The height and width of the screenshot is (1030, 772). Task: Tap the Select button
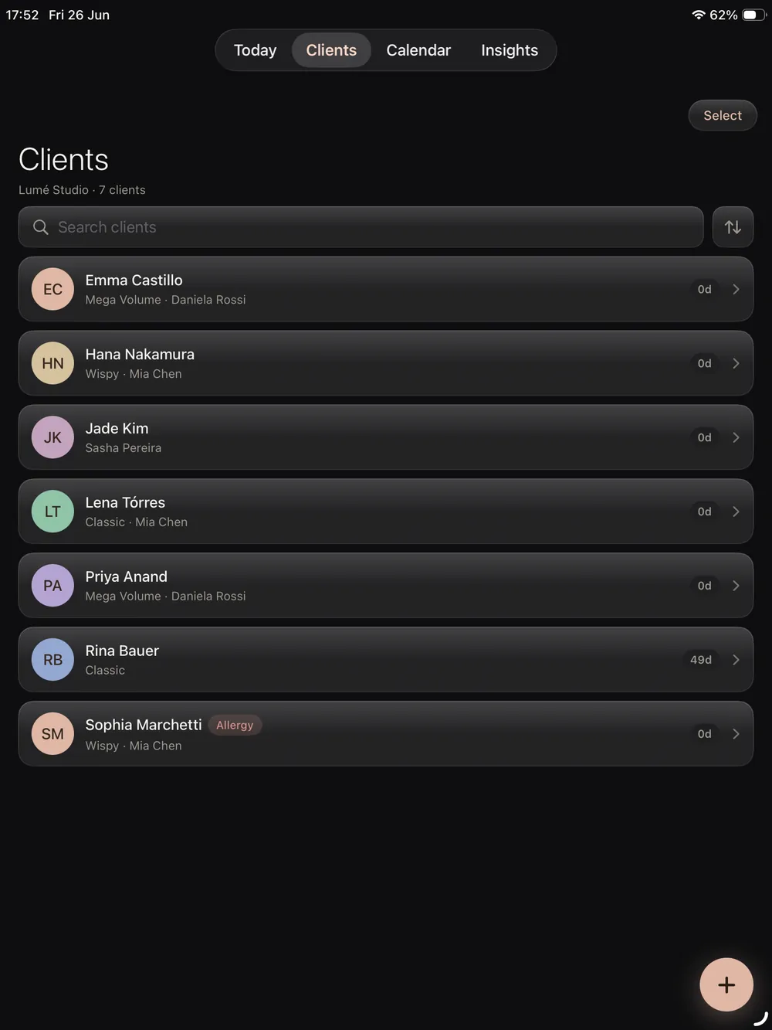[723, 115]
